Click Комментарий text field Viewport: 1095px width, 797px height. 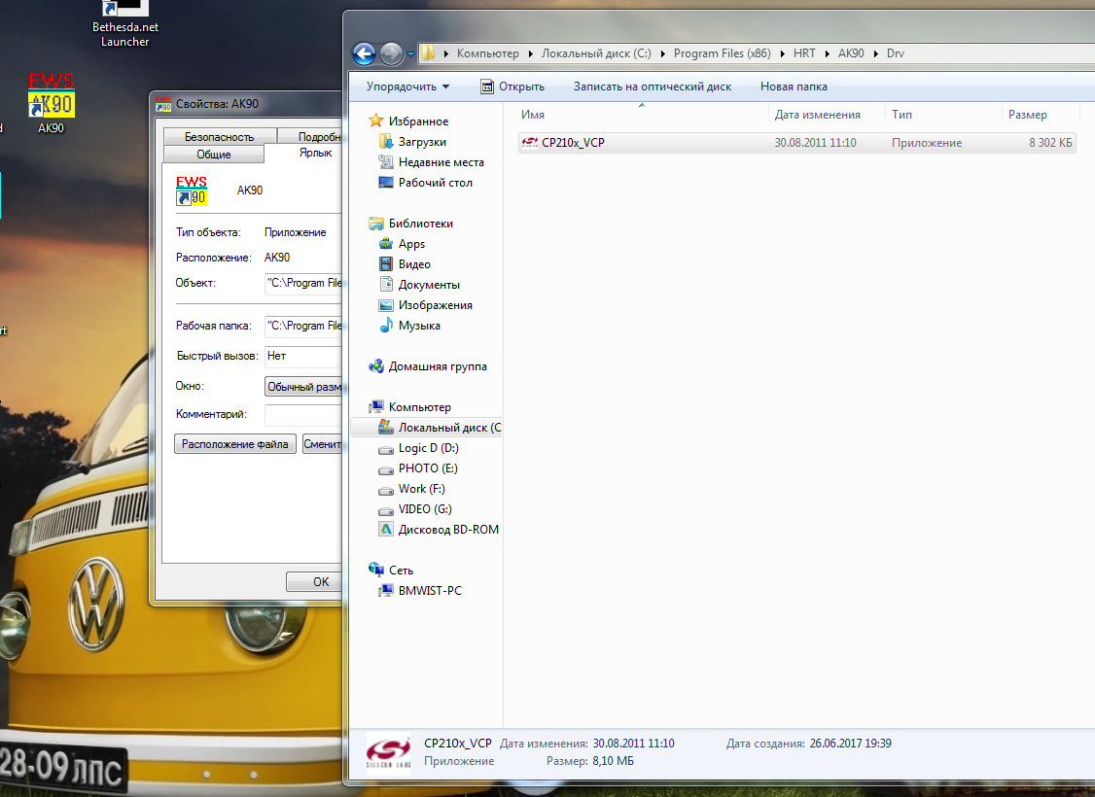coord(303,415)
